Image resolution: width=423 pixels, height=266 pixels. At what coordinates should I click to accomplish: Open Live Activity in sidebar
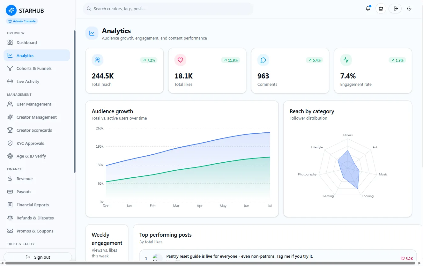coord(37,81)
